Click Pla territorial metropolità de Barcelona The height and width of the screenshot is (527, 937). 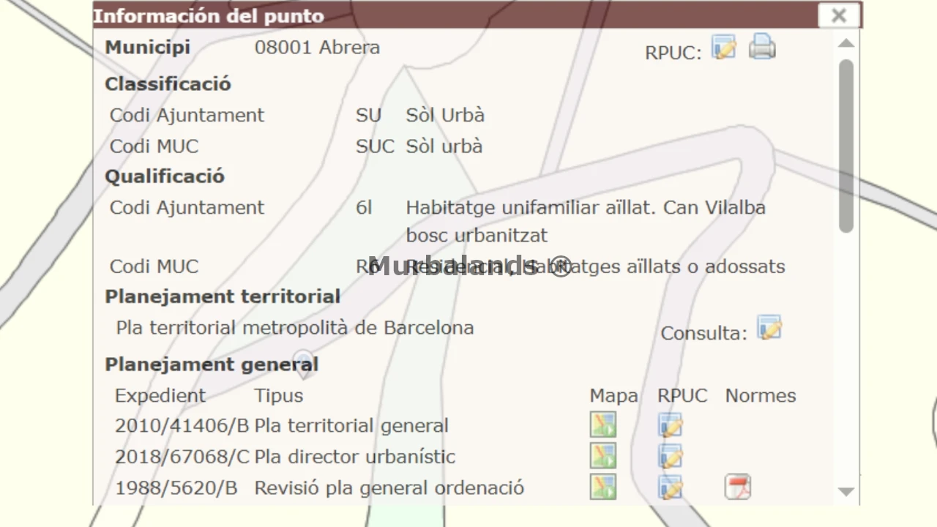click(x=294, y=328)
